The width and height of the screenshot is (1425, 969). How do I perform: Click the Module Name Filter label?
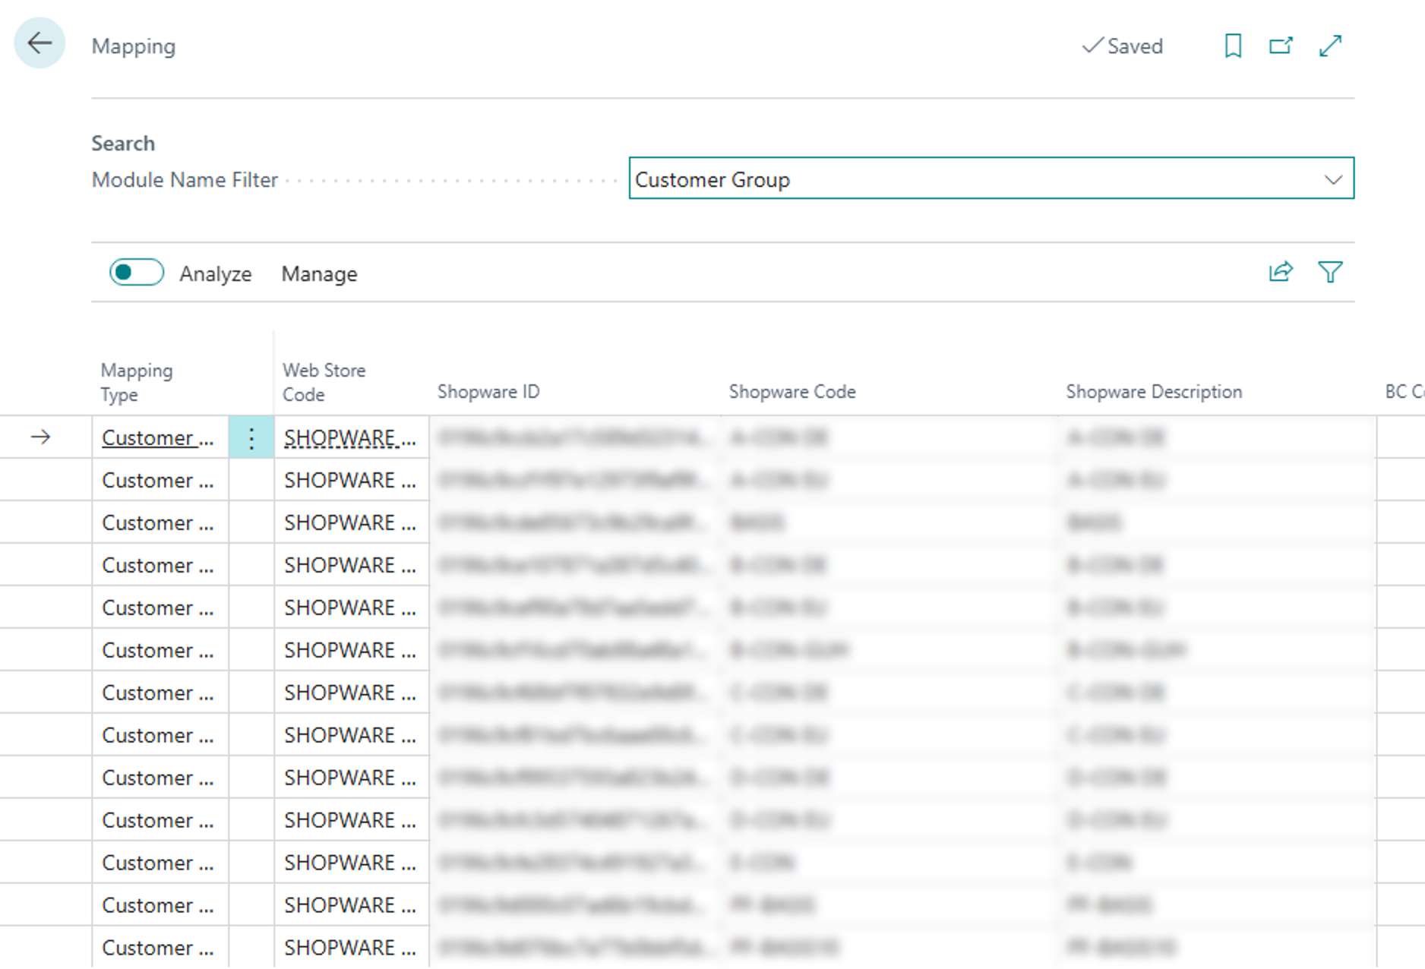(x=185, y=180)
